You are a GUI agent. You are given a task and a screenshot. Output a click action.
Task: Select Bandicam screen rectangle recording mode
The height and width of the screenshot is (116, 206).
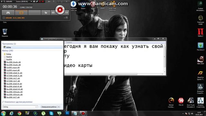point(21,13)
